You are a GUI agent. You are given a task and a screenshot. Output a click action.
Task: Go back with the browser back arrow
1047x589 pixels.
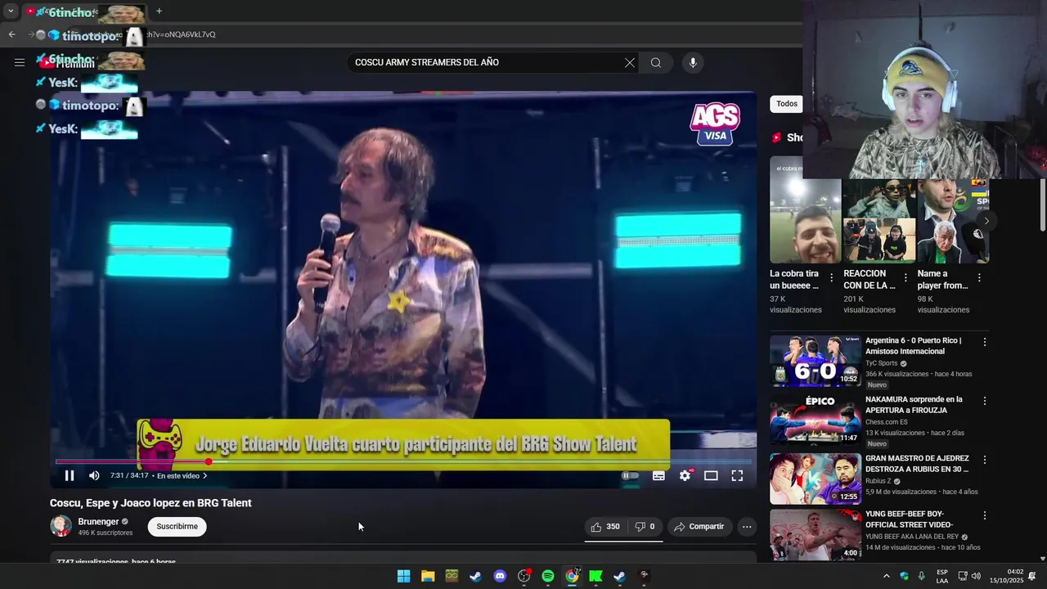[11, 34]
